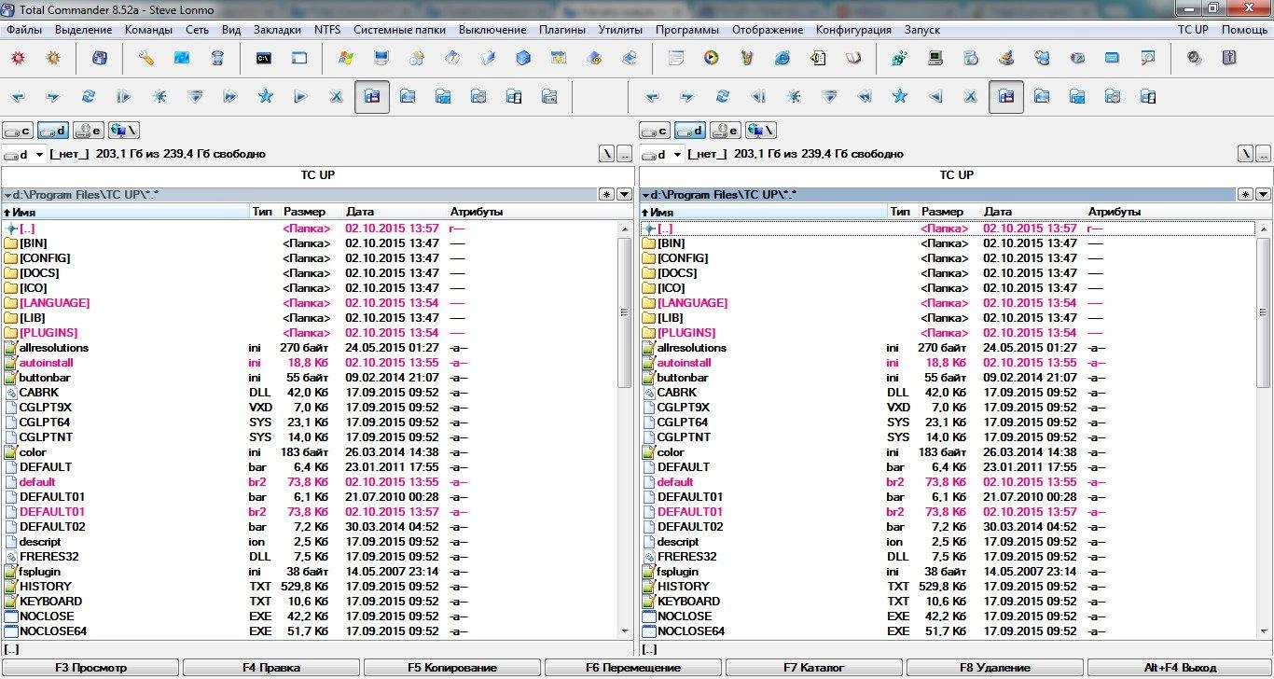This screenshot has height=679, width=1274.
Task: Open the Файлы menu
Action: (x=23, y=30)
